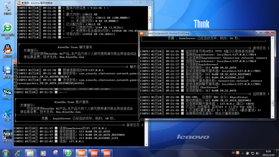Viewport: 279px width, 157px height.
Task: Open Internet Explorer from the taskbar
Action: click(x=18, y=153)
